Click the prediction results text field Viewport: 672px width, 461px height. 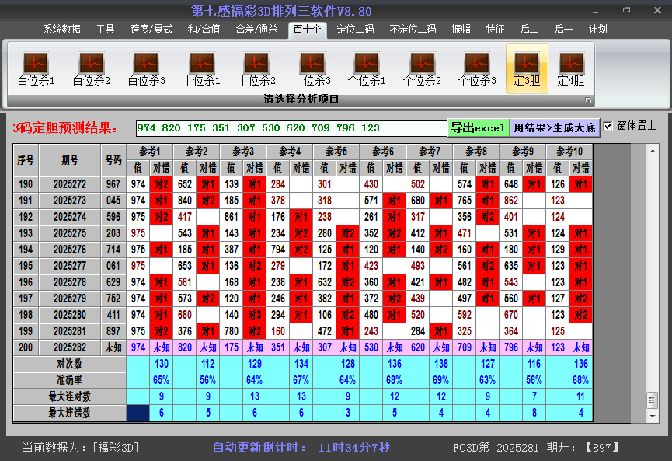pyautogui.click(x=291, y=128)
